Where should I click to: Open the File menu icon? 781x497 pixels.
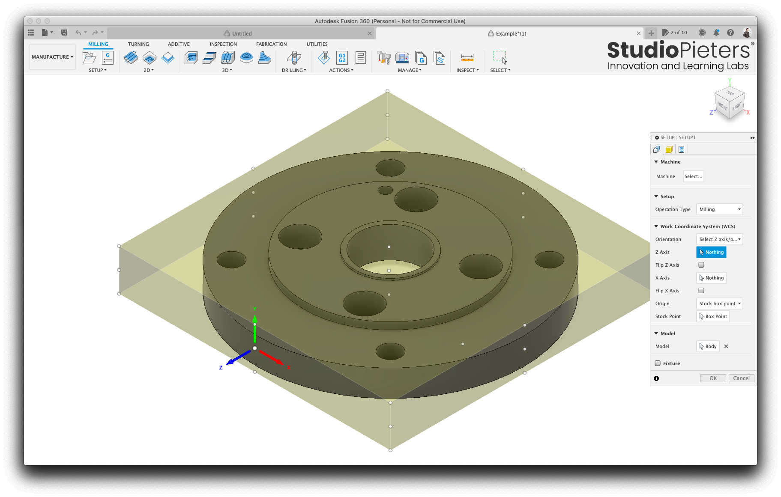pyautogui.click(x=47, y=33)
